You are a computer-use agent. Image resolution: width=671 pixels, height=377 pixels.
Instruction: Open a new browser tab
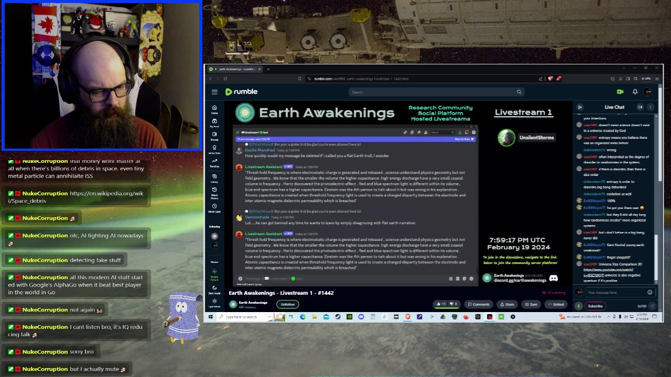268,69
